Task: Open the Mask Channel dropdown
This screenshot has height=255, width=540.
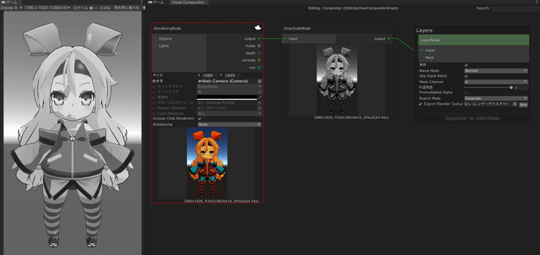Action: click(495, 82)
